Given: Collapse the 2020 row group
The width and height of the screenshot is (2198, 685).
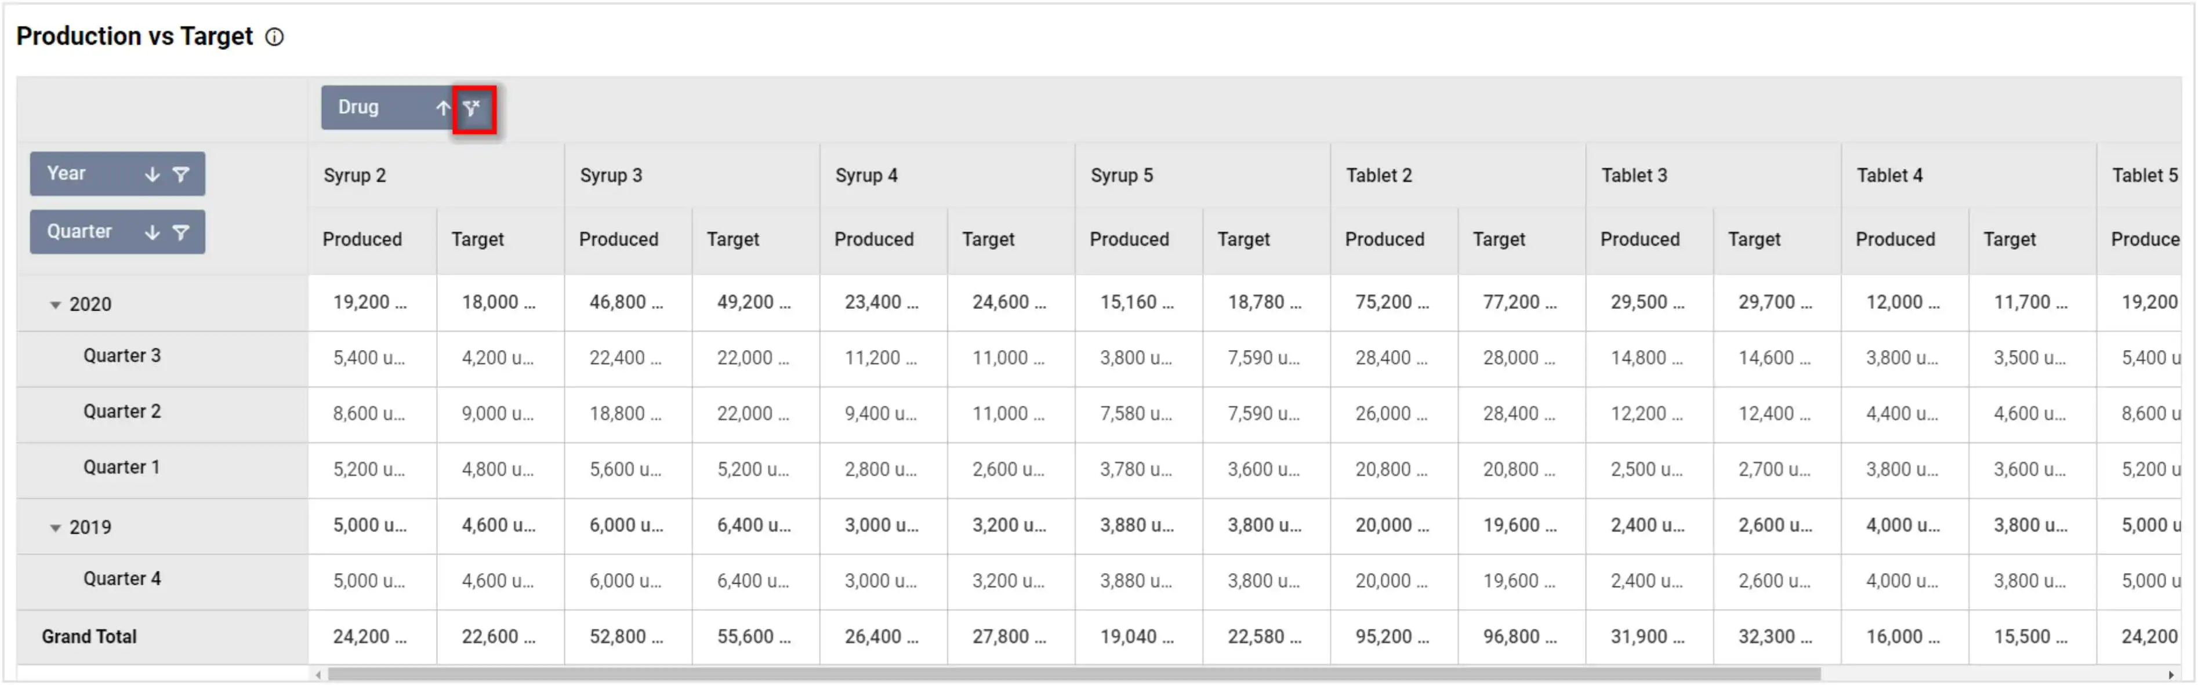Looking at the screenshot, I should coord(55,304).
